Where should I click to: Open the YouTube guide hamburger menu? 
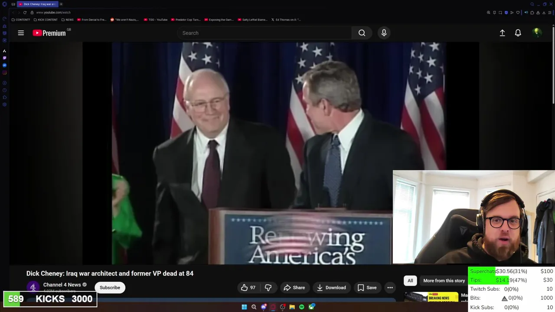21,33
